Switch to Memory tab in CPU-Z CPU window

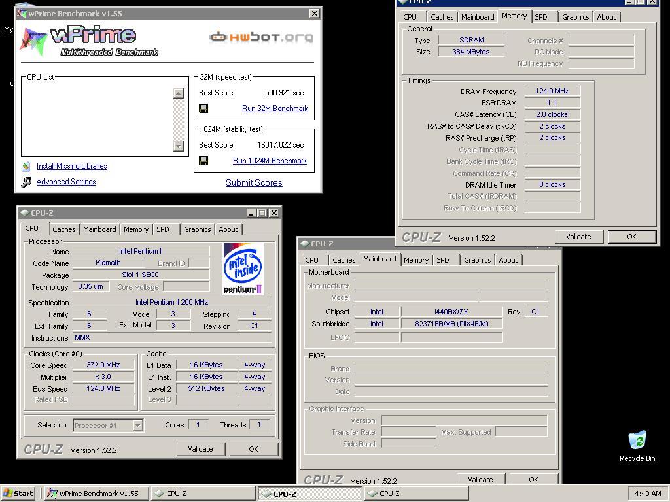point(136,229)
